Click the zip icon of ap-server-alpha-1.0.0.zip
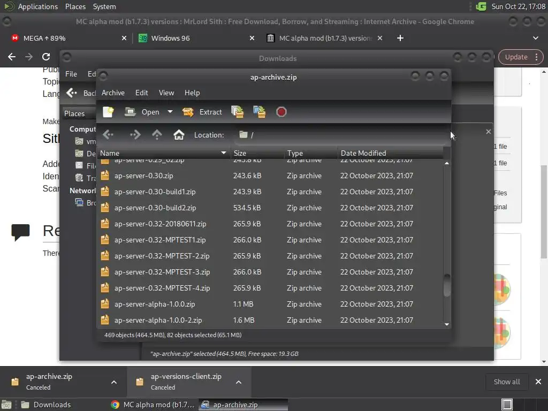Screen dimensions: 548x411 pos(105,304)
